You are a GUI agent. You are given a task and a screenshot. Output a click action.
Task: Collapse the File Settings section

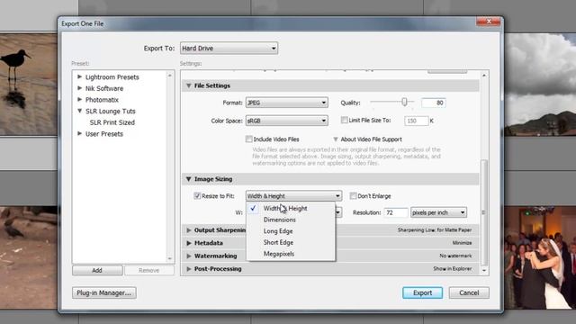(188, 85)
